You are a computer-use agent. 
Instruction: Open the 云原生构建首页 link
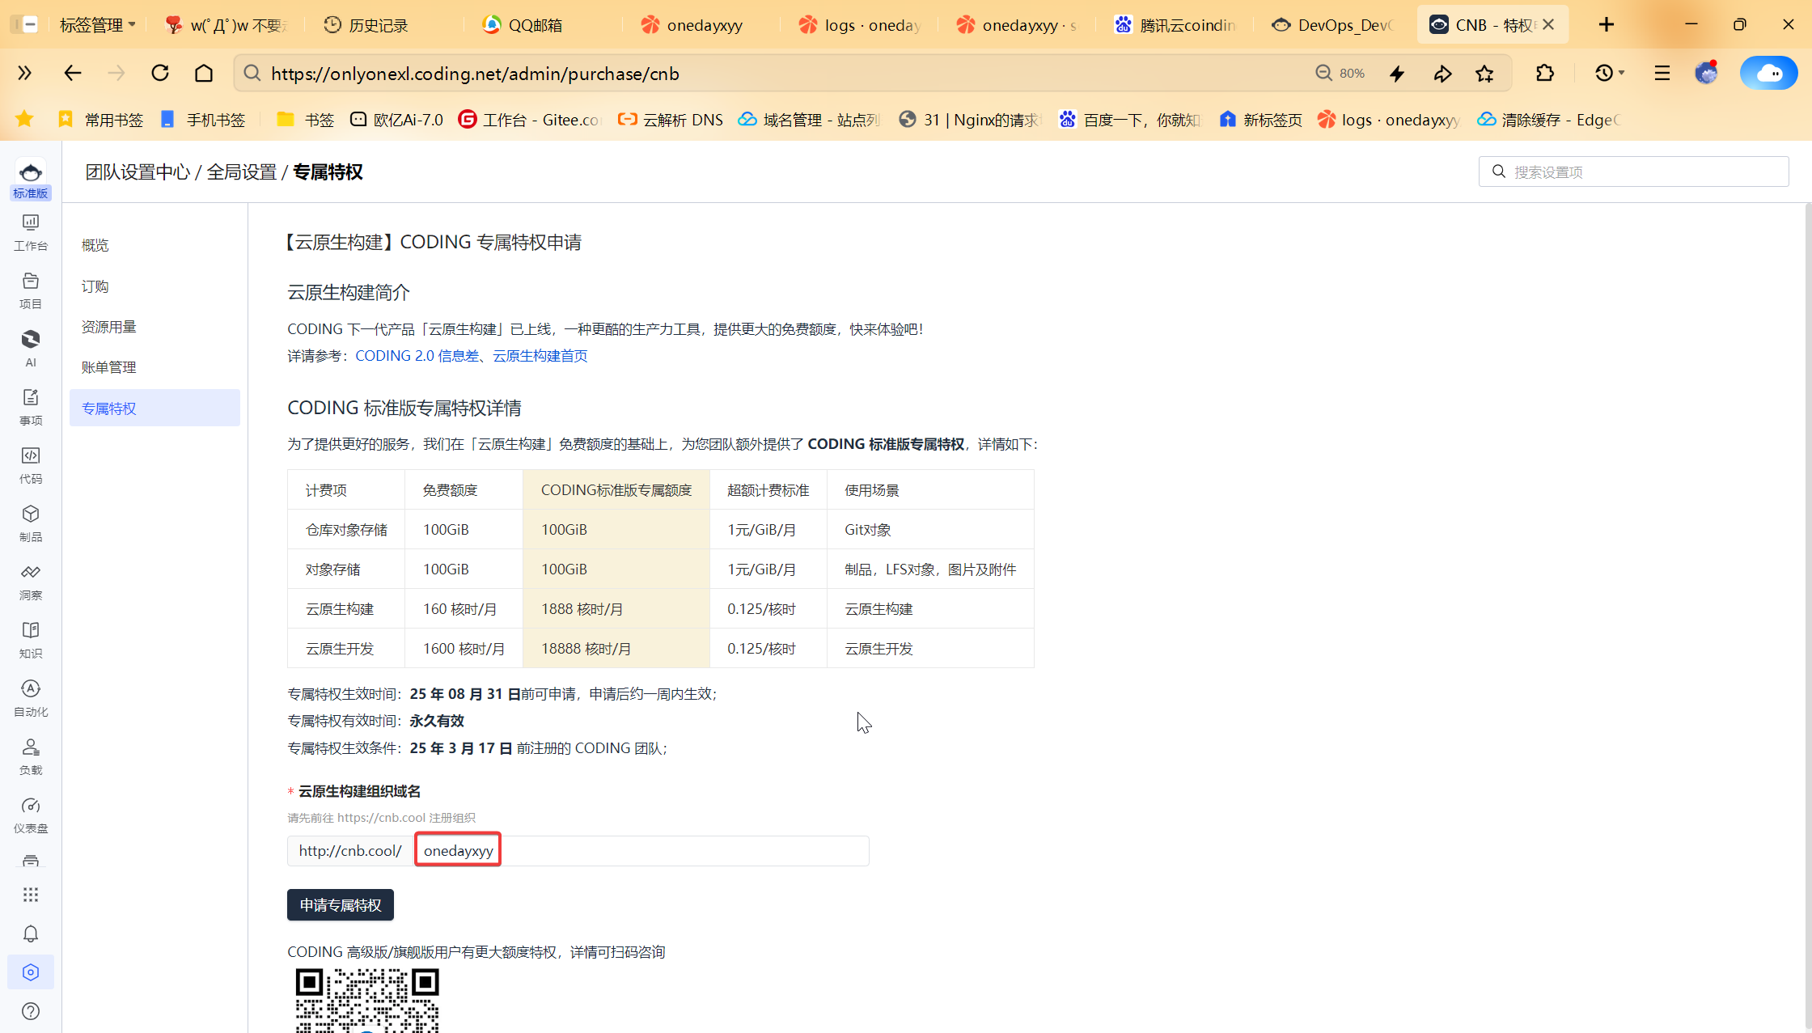click(540, 356)
